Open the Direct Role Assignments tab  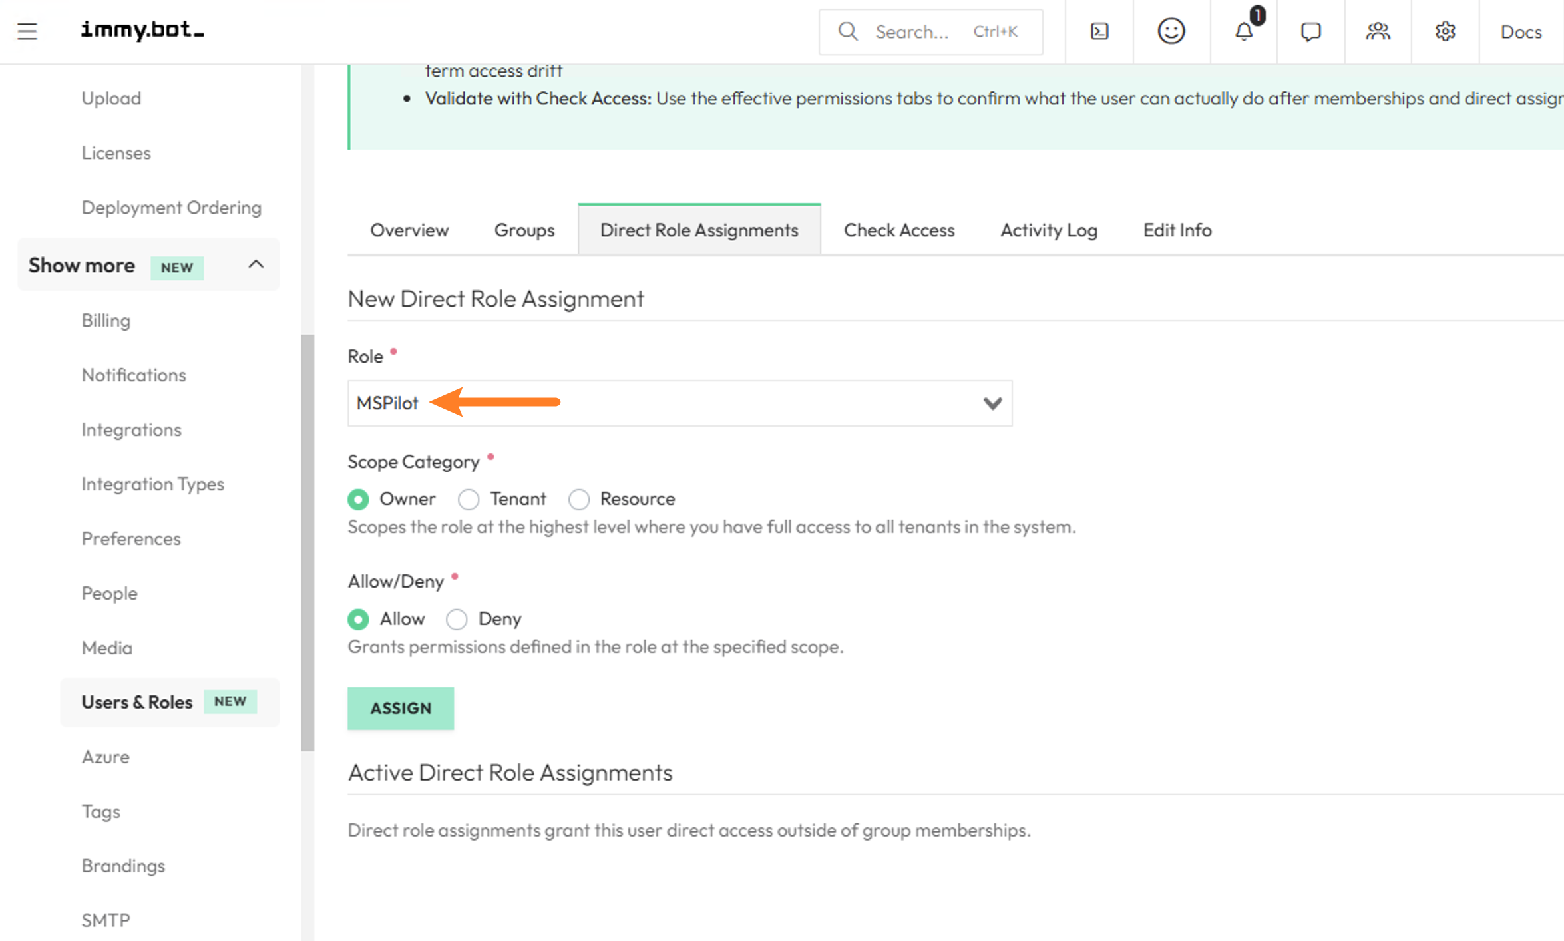coord(699,230)
